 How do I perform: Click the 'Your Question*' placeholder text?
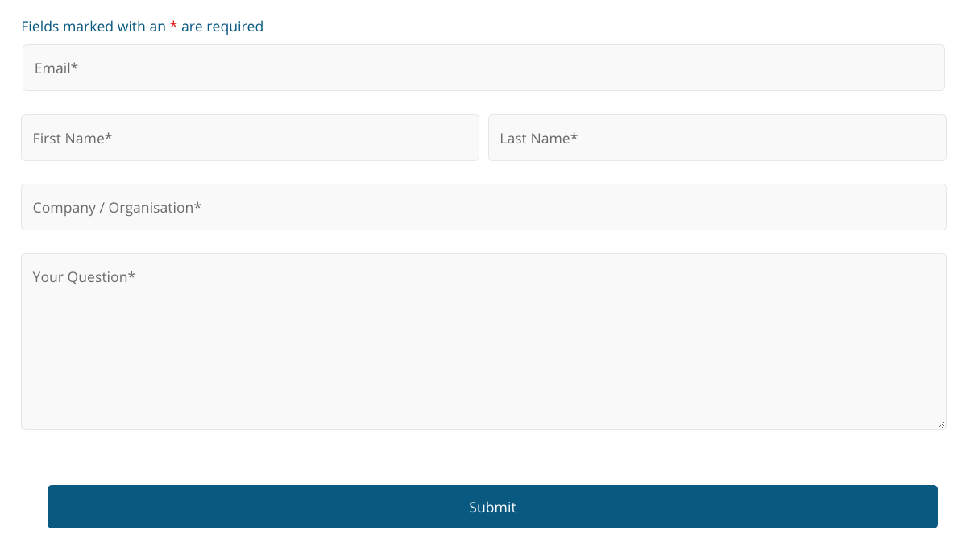[84, 277]
